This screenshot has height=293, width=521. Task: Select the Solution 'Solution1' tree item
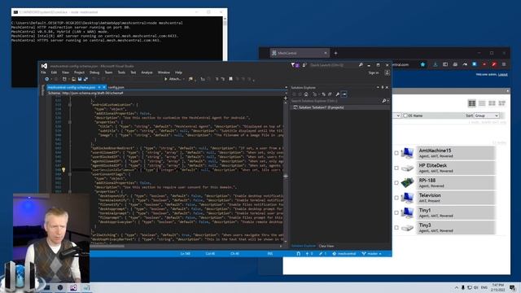321,107
